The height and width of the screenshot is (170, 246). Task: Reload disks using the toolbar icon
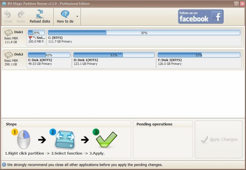click(x=40, y=14)
